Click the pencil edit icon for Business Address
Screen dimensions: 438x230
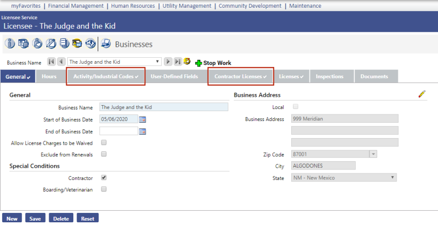pos(422,94)
